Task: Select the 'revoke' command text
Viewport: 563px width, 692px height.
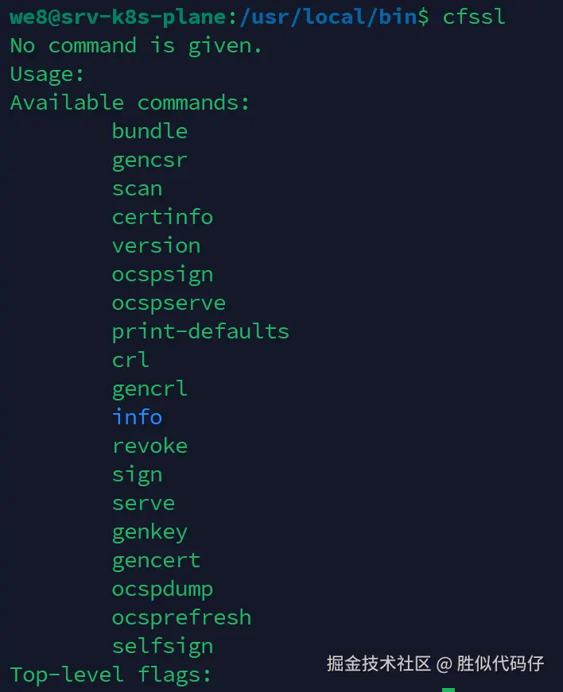Action: pyautogui.click(x=149, y=446)
